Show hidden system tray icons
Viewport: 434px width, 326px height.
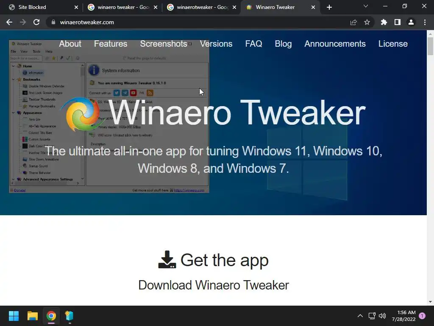click(x=360, y=316)
